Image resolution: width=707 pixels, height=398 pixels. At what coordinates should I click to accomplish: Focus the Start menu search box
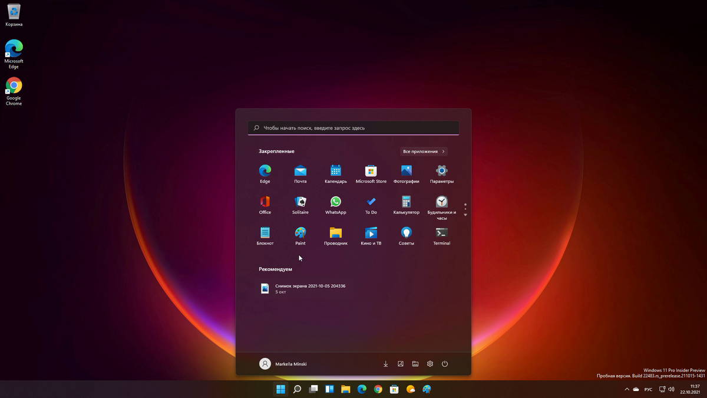tap(353, 128)
